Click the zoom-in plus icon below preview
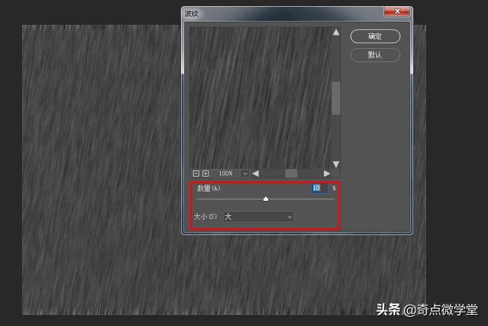This screenshot has height=326, width=488. [x=205, y=173]
